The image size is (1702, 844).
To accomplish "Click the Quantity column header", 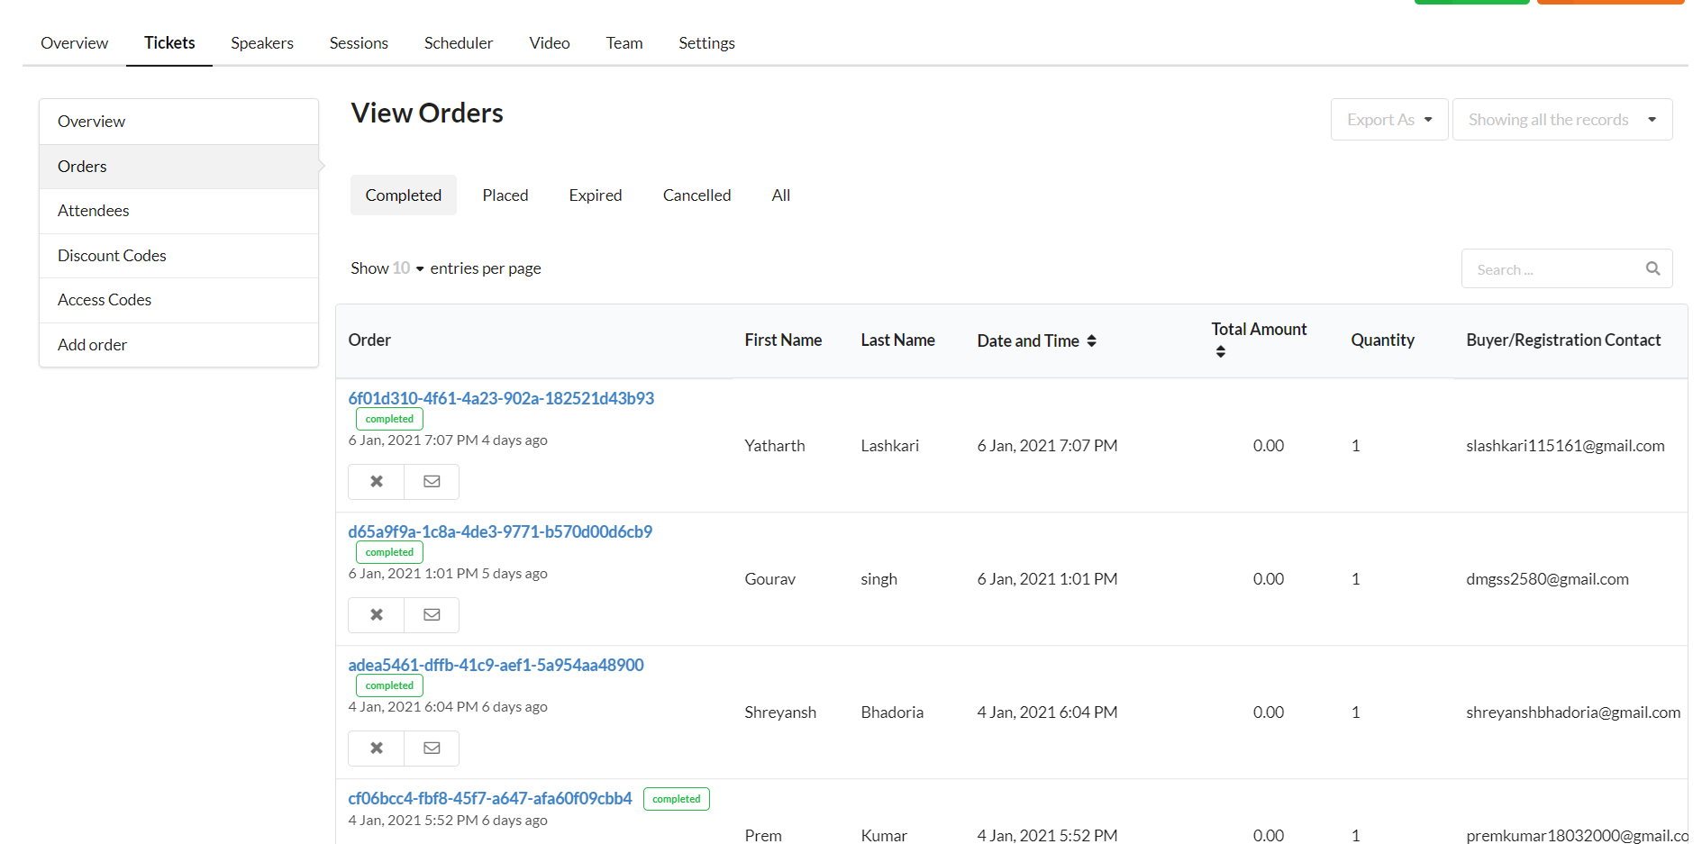I will tap(1382, 340).
